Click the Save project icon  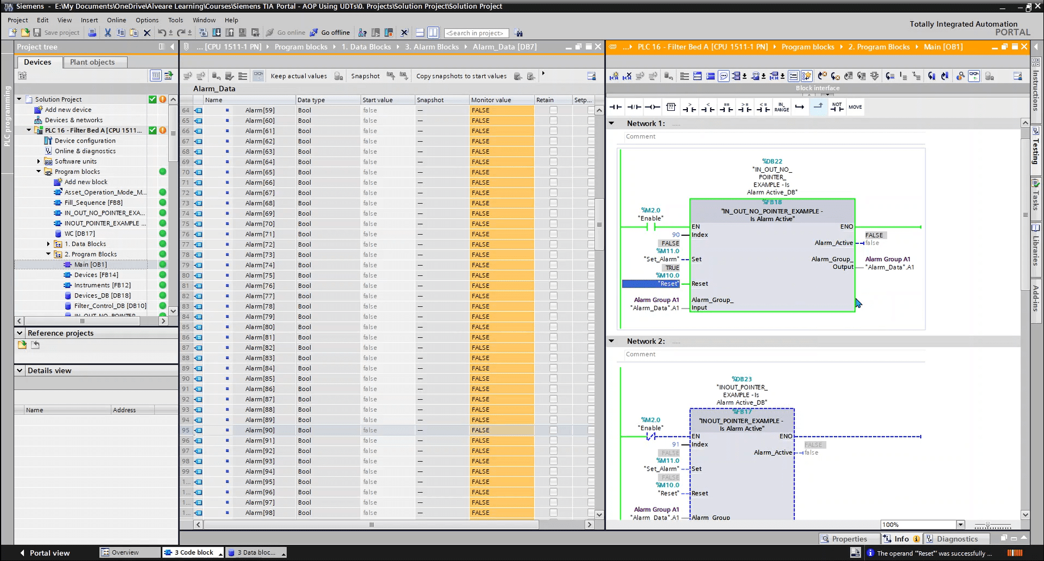(37, 32)
